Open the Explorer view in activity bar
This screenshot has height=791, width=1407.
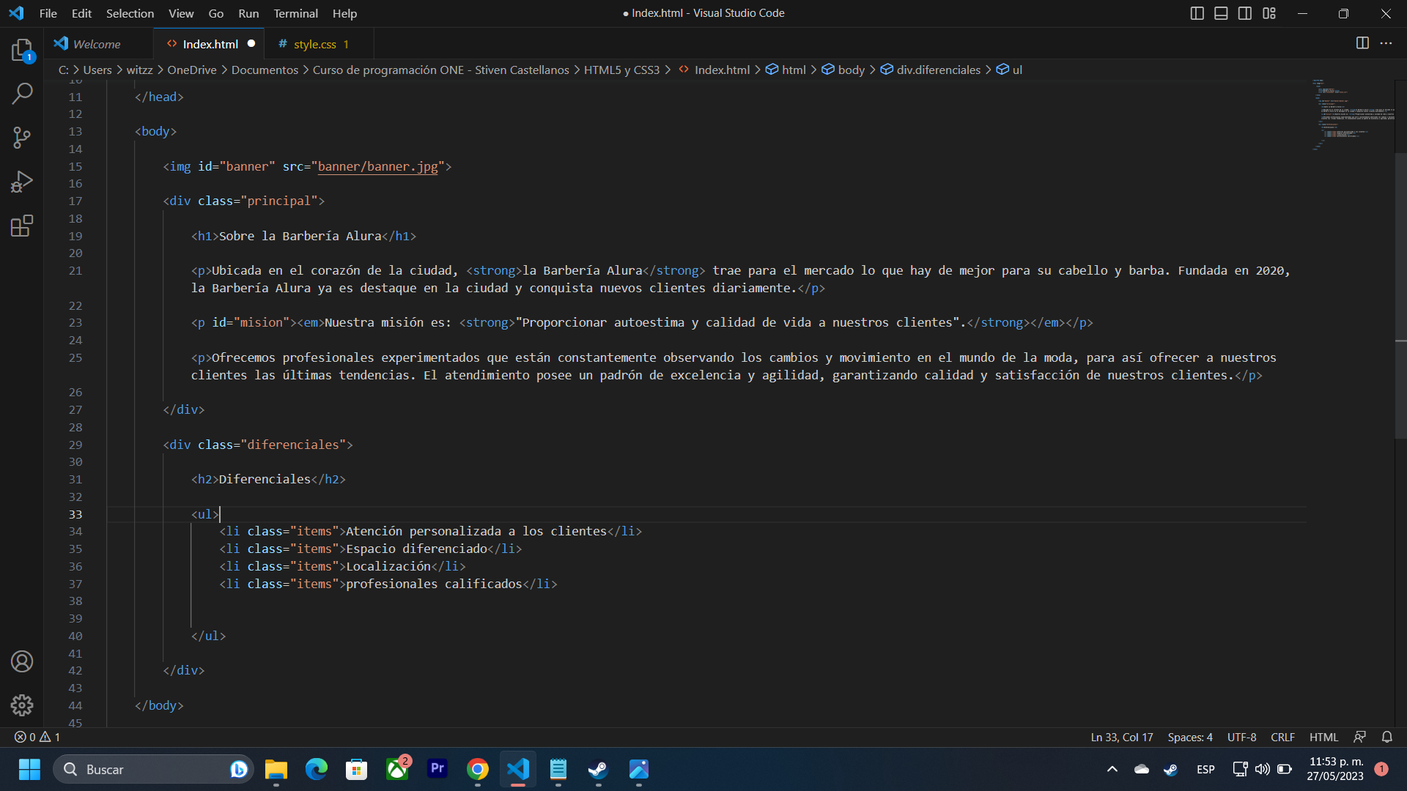pos(22,50)
